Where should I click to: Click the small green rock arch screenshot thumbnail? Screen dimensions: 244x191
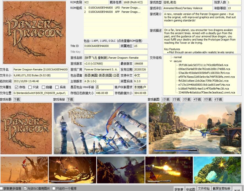click(x=217, y=170)
